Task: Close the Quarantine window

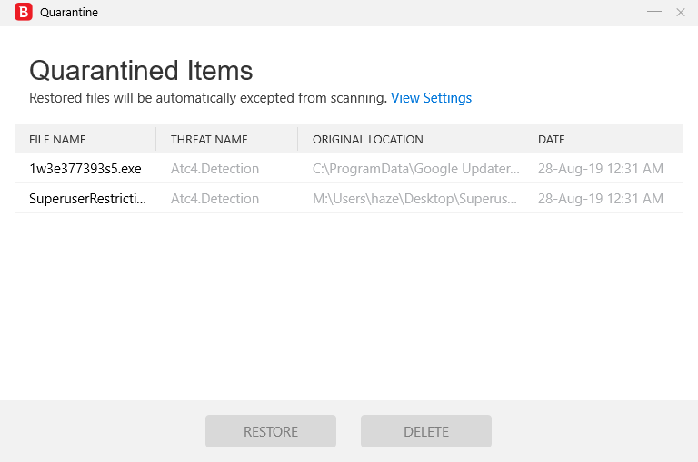Action: point(681,12)
